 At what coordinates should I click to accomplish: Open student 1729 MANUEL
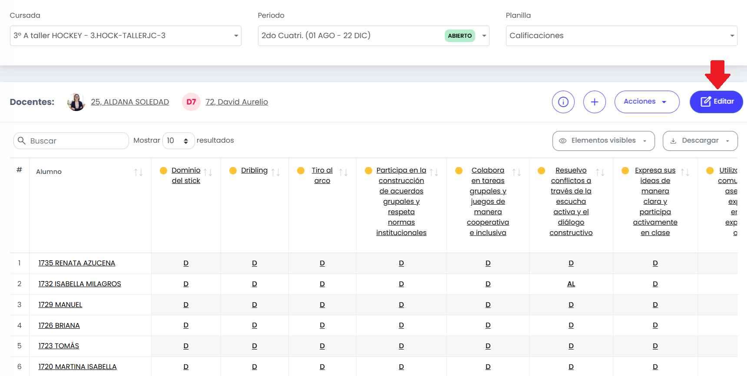60,305
